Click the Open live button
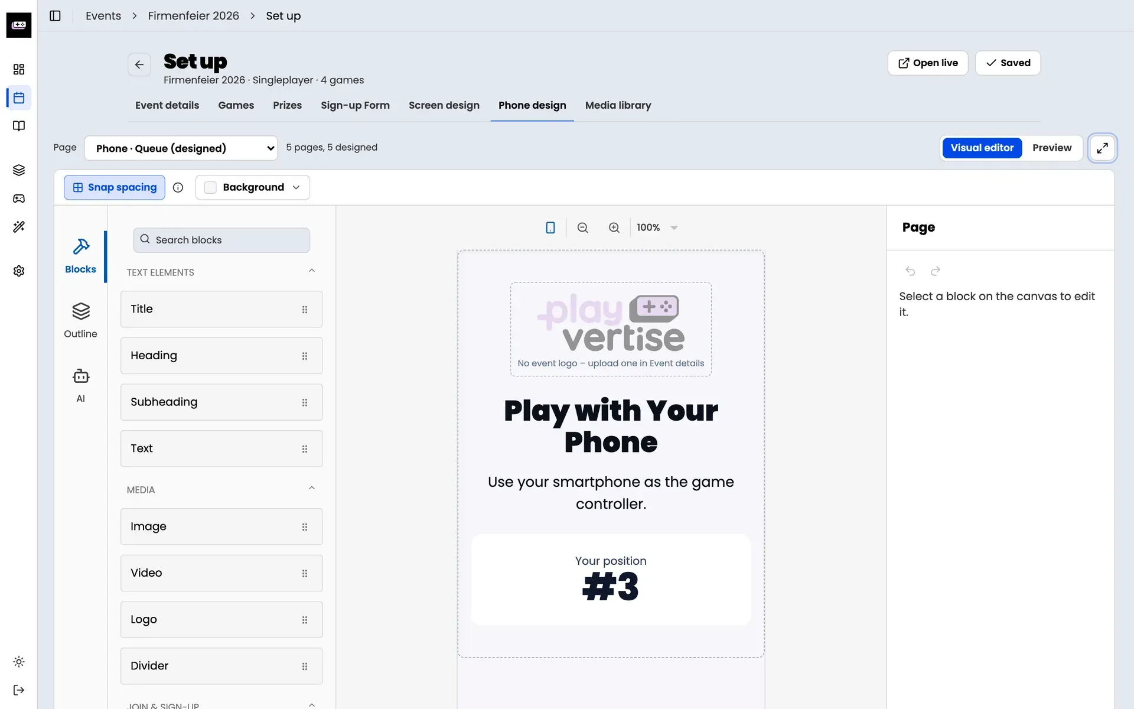Screen dimensions: 1134x709 point(928,63)
